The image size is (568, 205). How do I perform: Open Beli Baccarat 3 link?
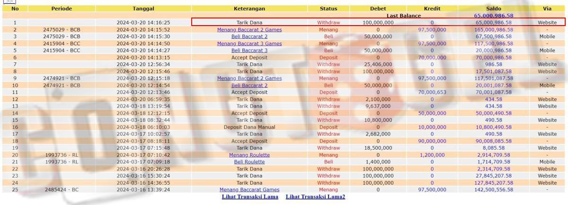(x=249, y=51)
